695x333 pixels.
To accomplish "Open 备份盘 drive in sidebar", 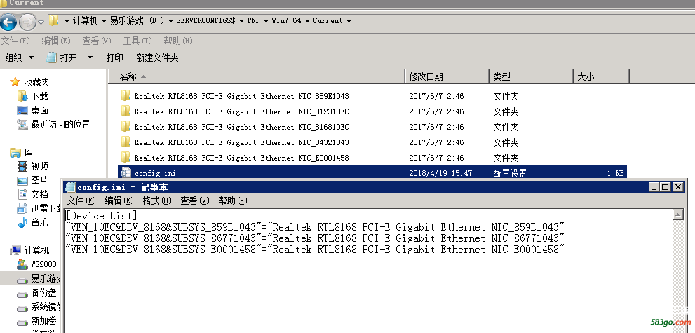I will pyautogui.click(x=43, y=293).
